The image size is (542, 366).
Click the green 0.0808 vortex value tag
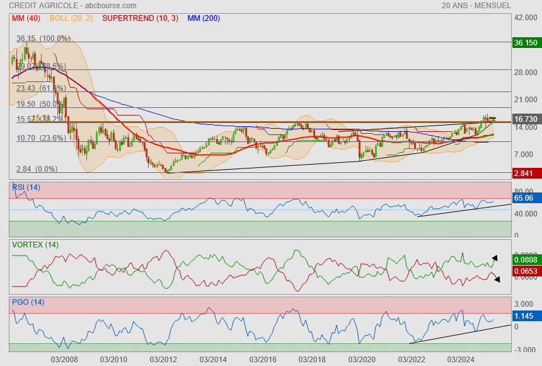526,260
